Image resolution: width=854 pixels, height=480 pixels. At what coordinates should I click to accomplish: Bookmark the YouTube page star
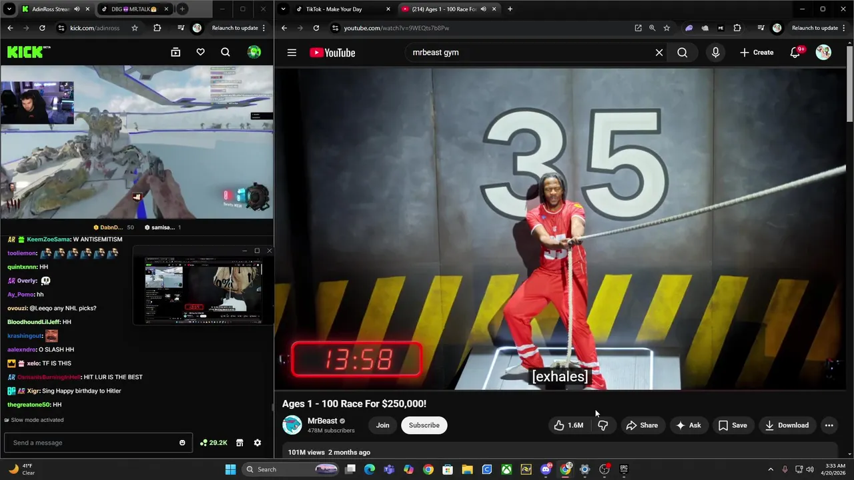[x=667, y=28]
